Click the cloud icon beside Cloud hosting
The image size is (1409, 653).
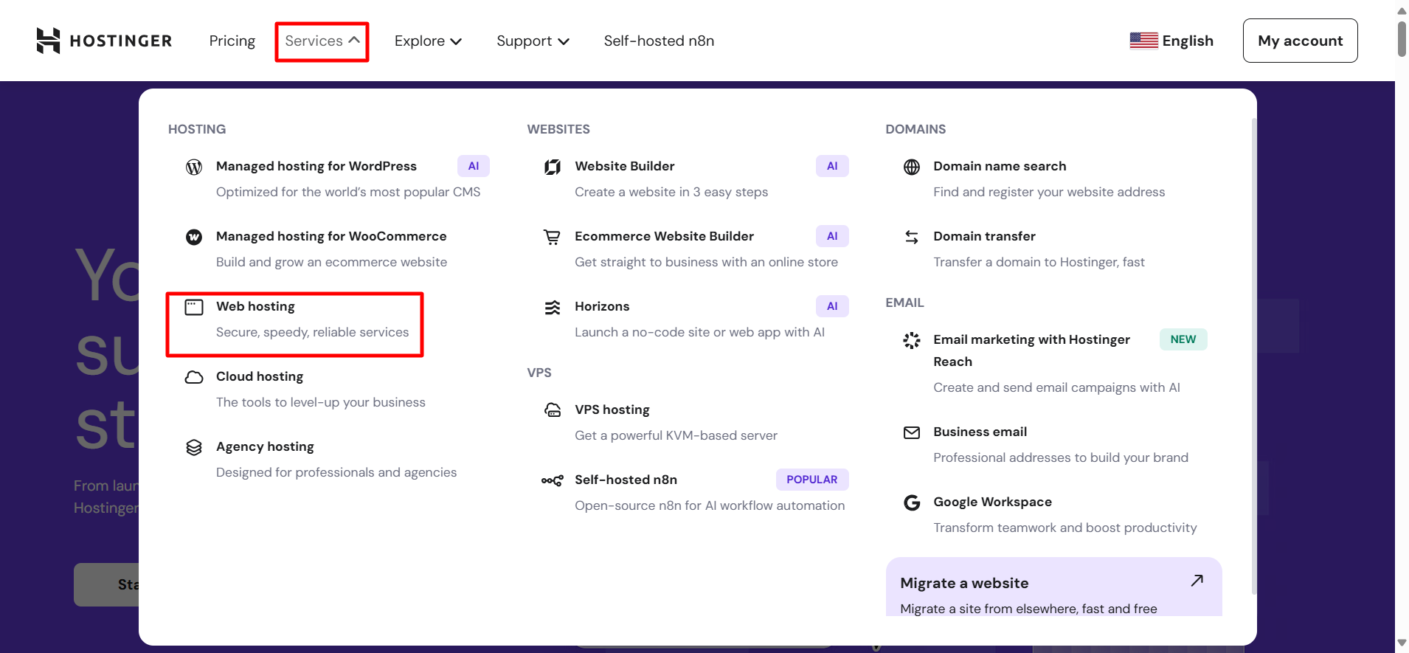(194, 377)
